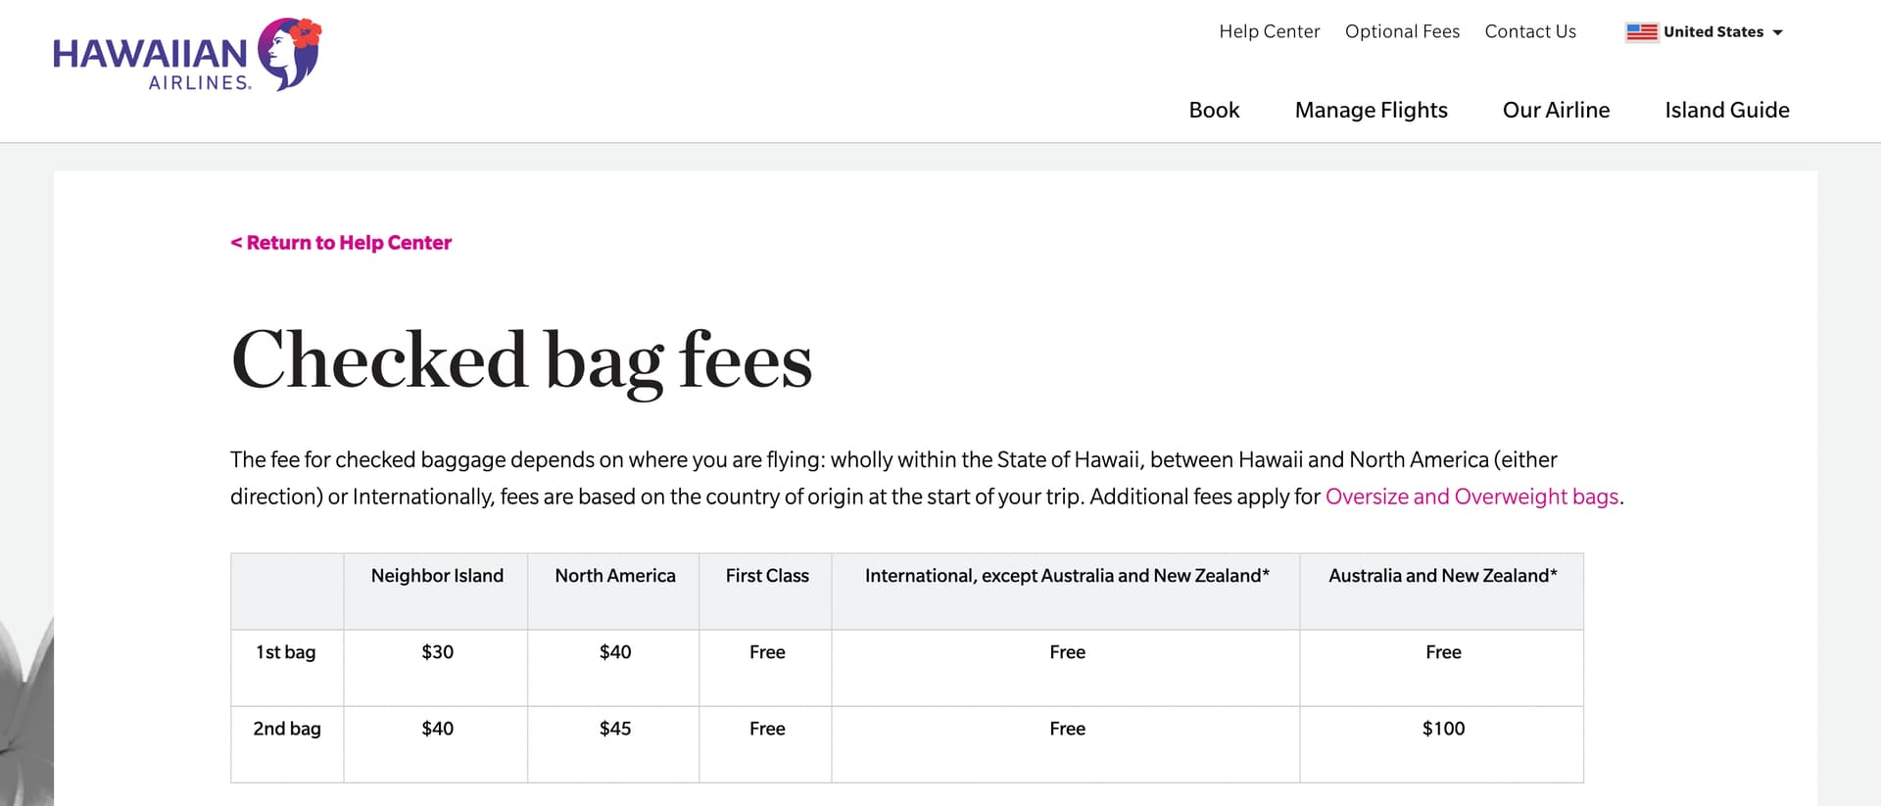
Task: Open the Contact Us page
Action: [x=1529, y=31]
